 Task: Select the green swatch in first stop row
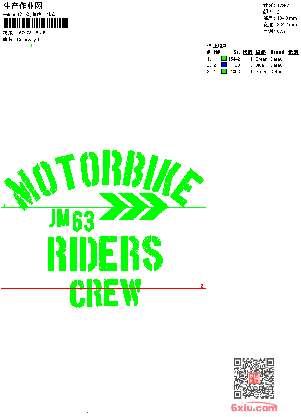pos(224,59)
